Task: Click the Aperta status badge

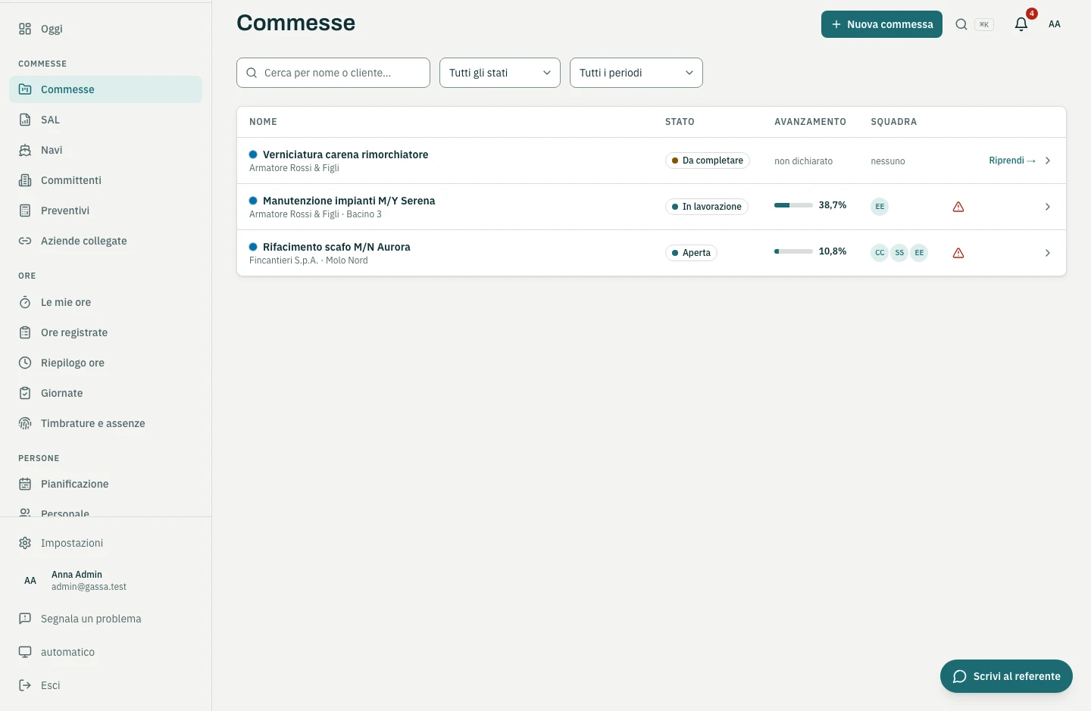Action: click(691, 253)
